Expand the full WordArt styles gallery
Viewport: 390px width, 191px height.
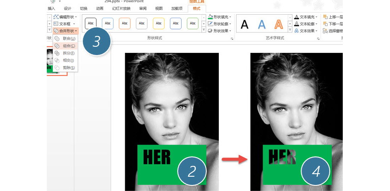pos(290,29)
